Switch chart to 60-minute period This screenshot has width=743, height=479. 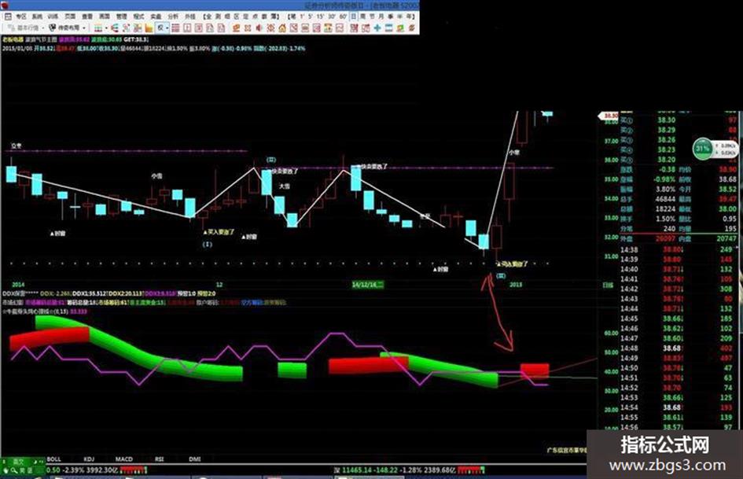point(343,17)
